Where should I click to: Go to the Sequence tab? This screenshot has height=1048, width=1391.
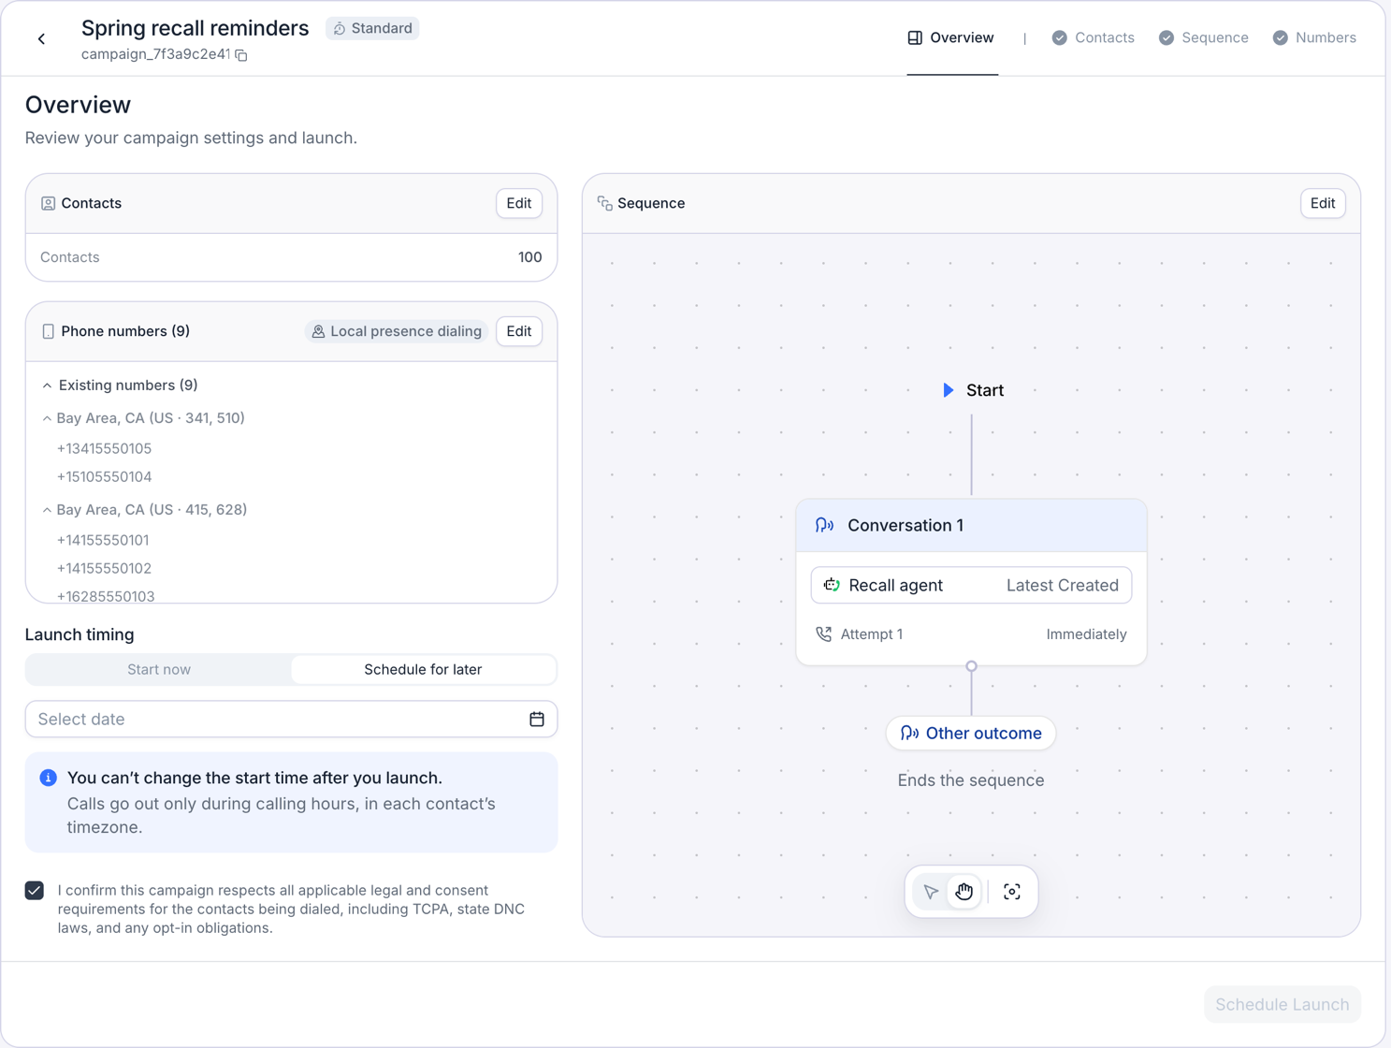[1203, 37]
